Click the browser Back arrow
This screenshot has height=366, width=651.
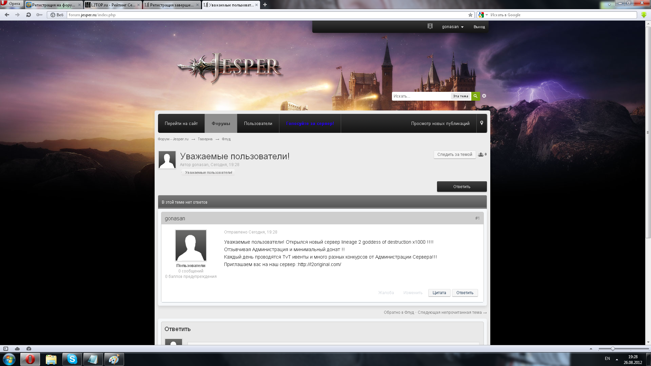pyautogui.click(x=7, y=15)
